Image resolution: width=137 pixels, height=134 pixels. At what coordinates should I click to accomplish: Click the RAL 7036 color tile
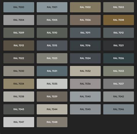click(x=85, y=84)
